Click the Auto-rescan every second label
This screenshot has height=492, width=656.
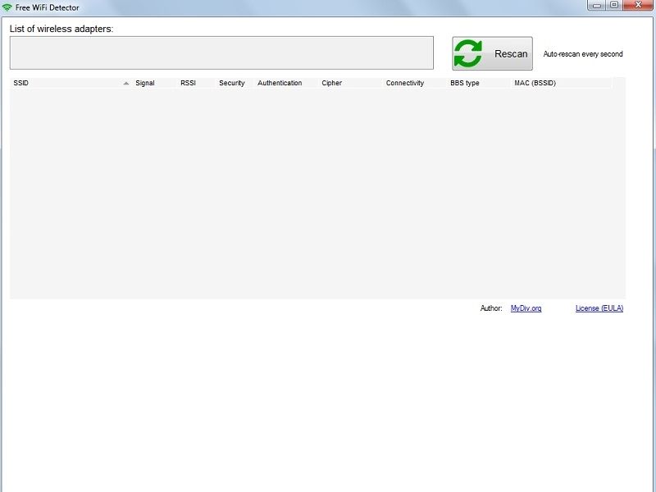(x=583, y=54)
